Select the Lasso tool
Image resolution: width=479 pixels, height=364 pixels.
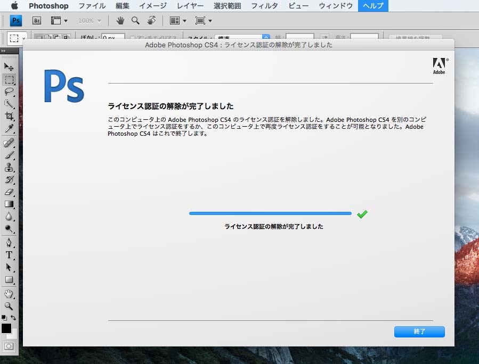(9, 92)
